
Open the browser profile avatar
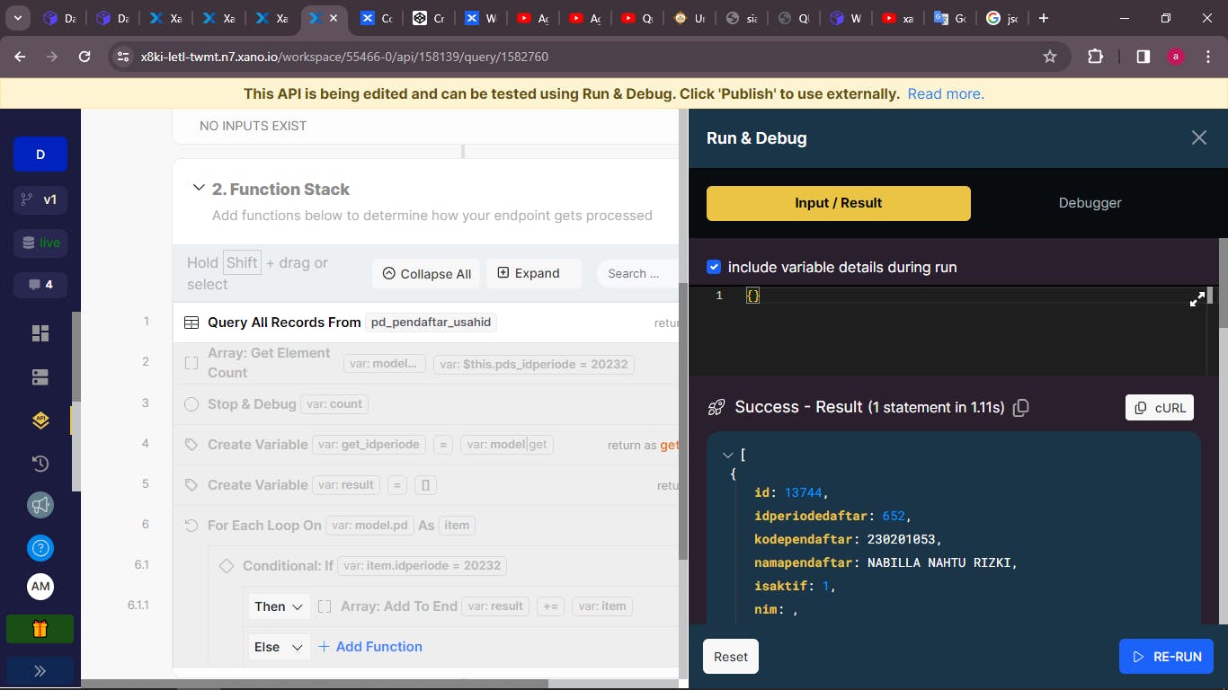coord(1176,57)
